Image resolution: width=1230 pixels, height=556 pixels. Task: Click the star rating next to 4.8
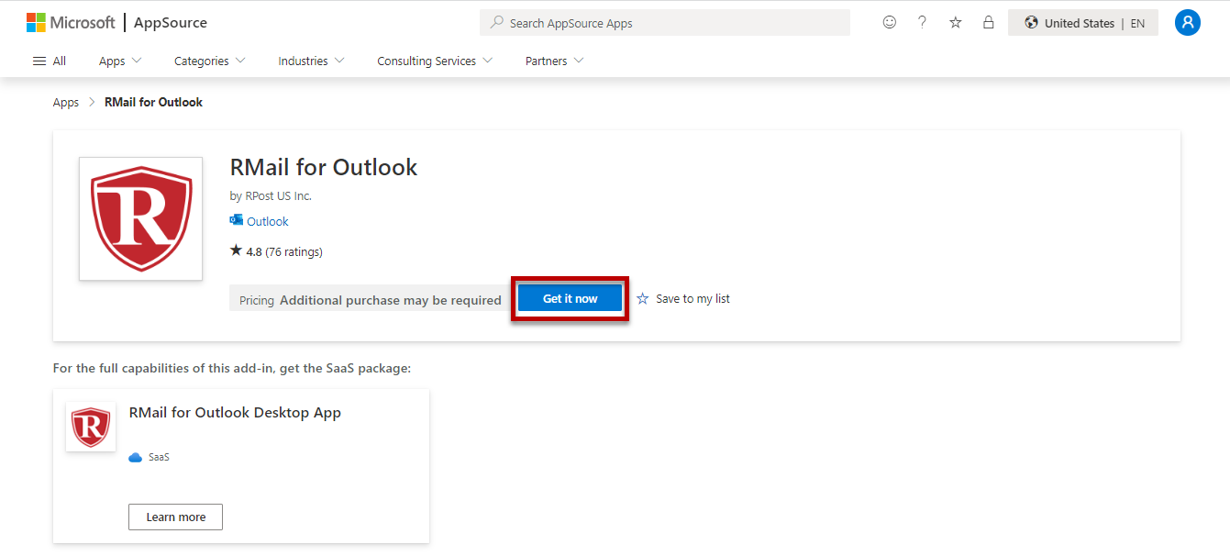(237, 250)
